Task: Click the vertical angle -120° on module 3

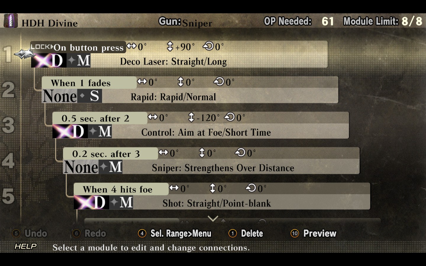Action: tap(204, 118)
